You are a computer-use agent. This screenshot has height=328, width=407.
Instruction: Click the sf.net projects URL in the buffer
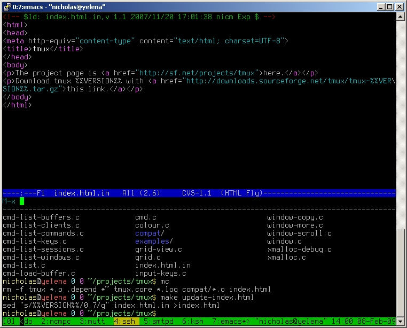pos(197,73)
